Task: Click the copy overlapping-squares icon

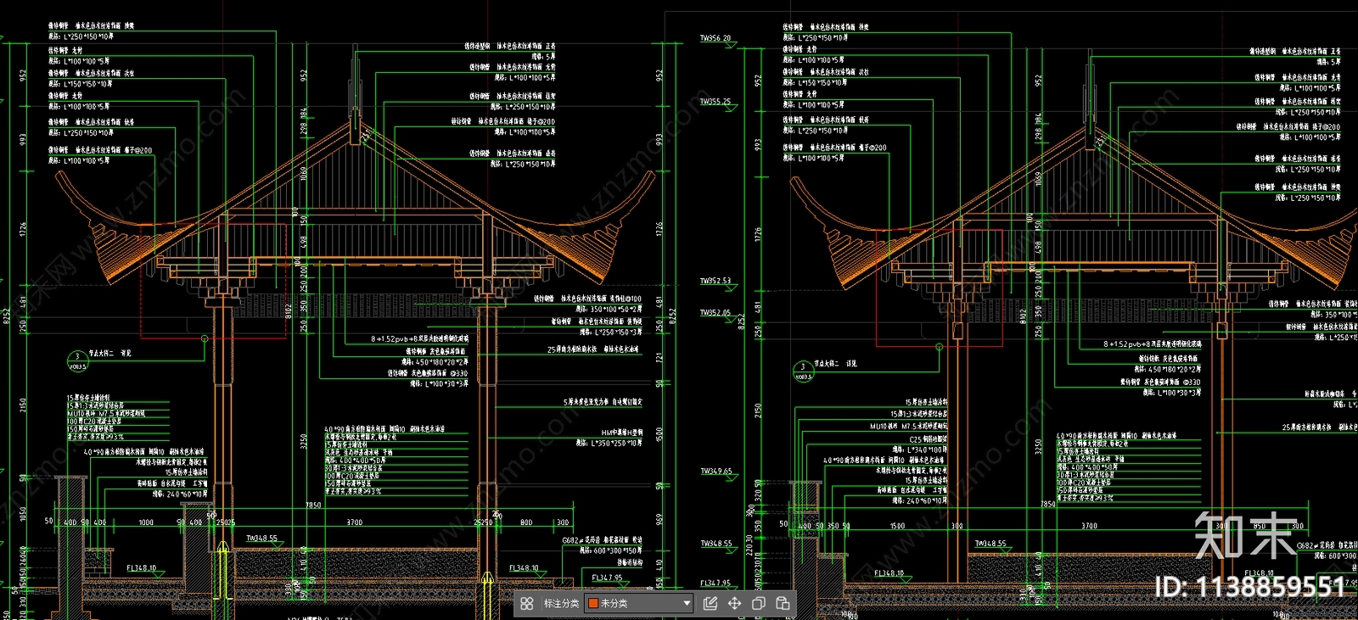Action: pyautogui.click(x=759, y=603)
